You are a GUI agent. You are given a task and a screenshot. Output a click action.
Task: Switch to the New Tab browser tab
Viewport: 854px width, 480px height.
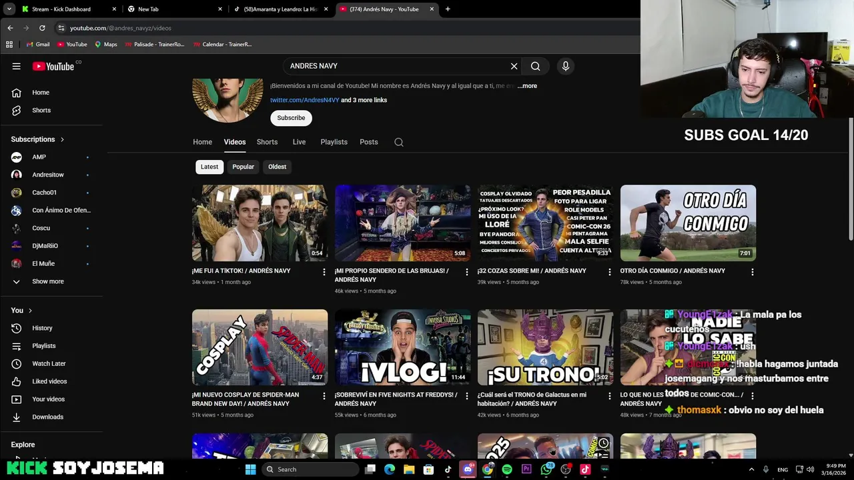[x=175, y=9]
